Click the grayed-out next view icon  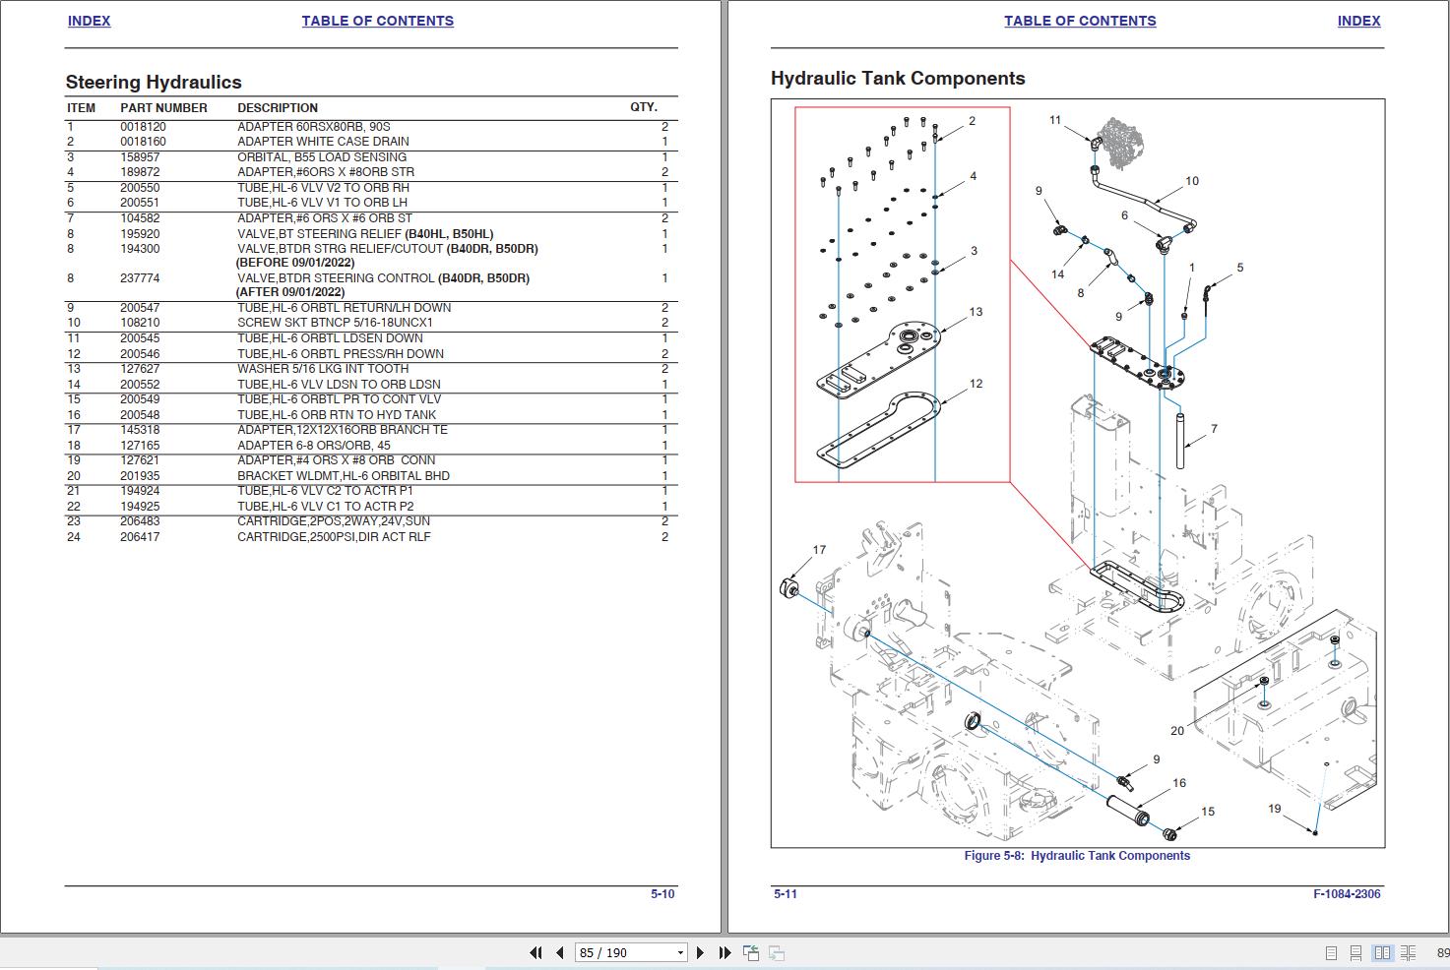(776, 952)
